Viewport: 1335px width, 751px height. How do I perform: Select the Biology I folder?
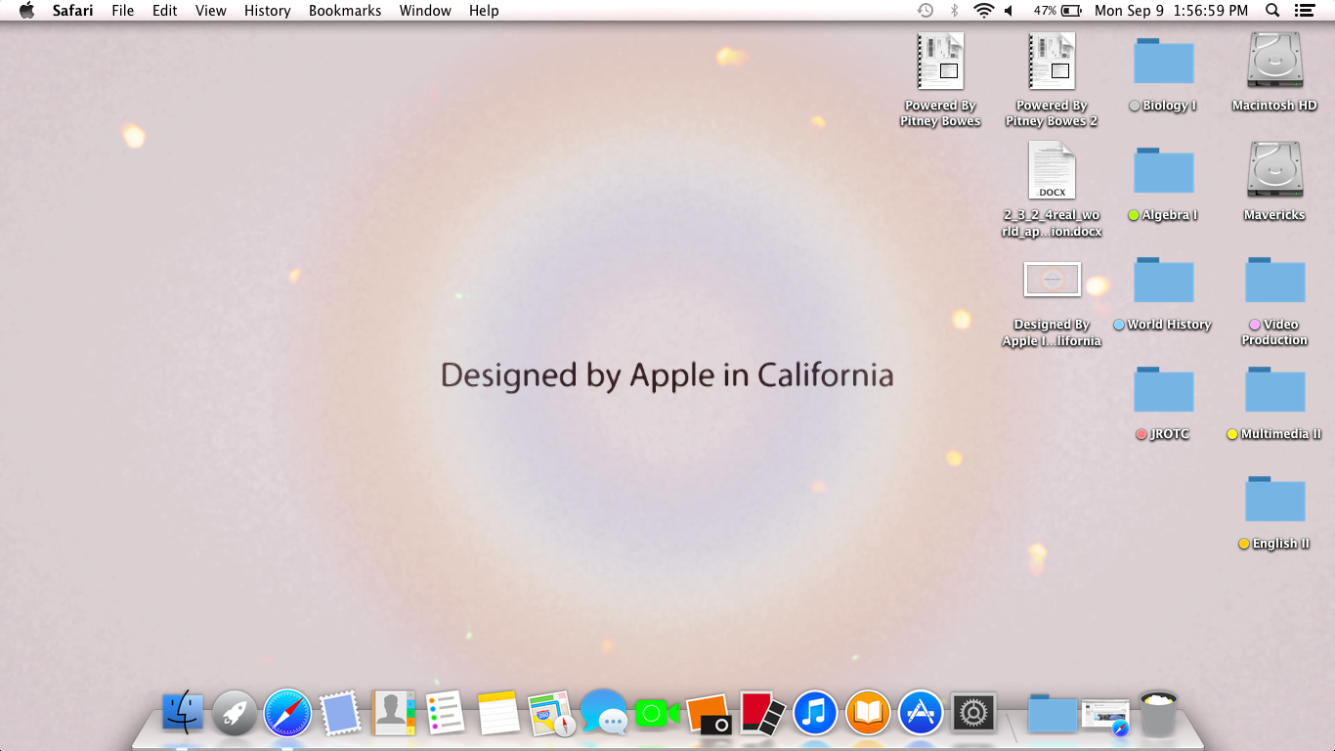click(x=1163, y=61)
